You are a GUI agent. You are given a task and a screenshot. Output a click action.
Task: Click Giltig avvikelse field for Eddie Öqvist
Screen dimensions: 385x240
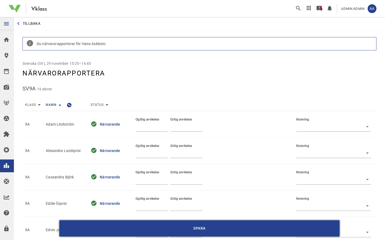point(186,206)
